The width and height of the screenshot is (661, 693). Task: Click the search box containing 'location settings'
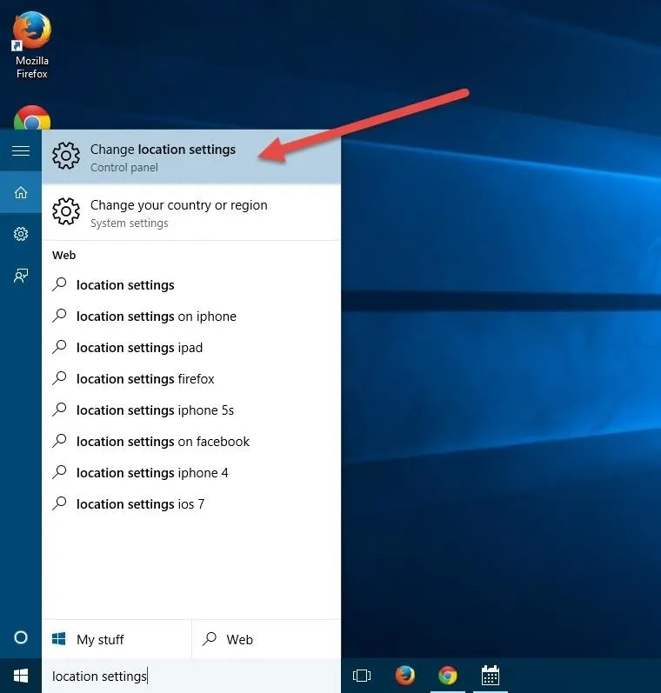[x=191, y=676]
